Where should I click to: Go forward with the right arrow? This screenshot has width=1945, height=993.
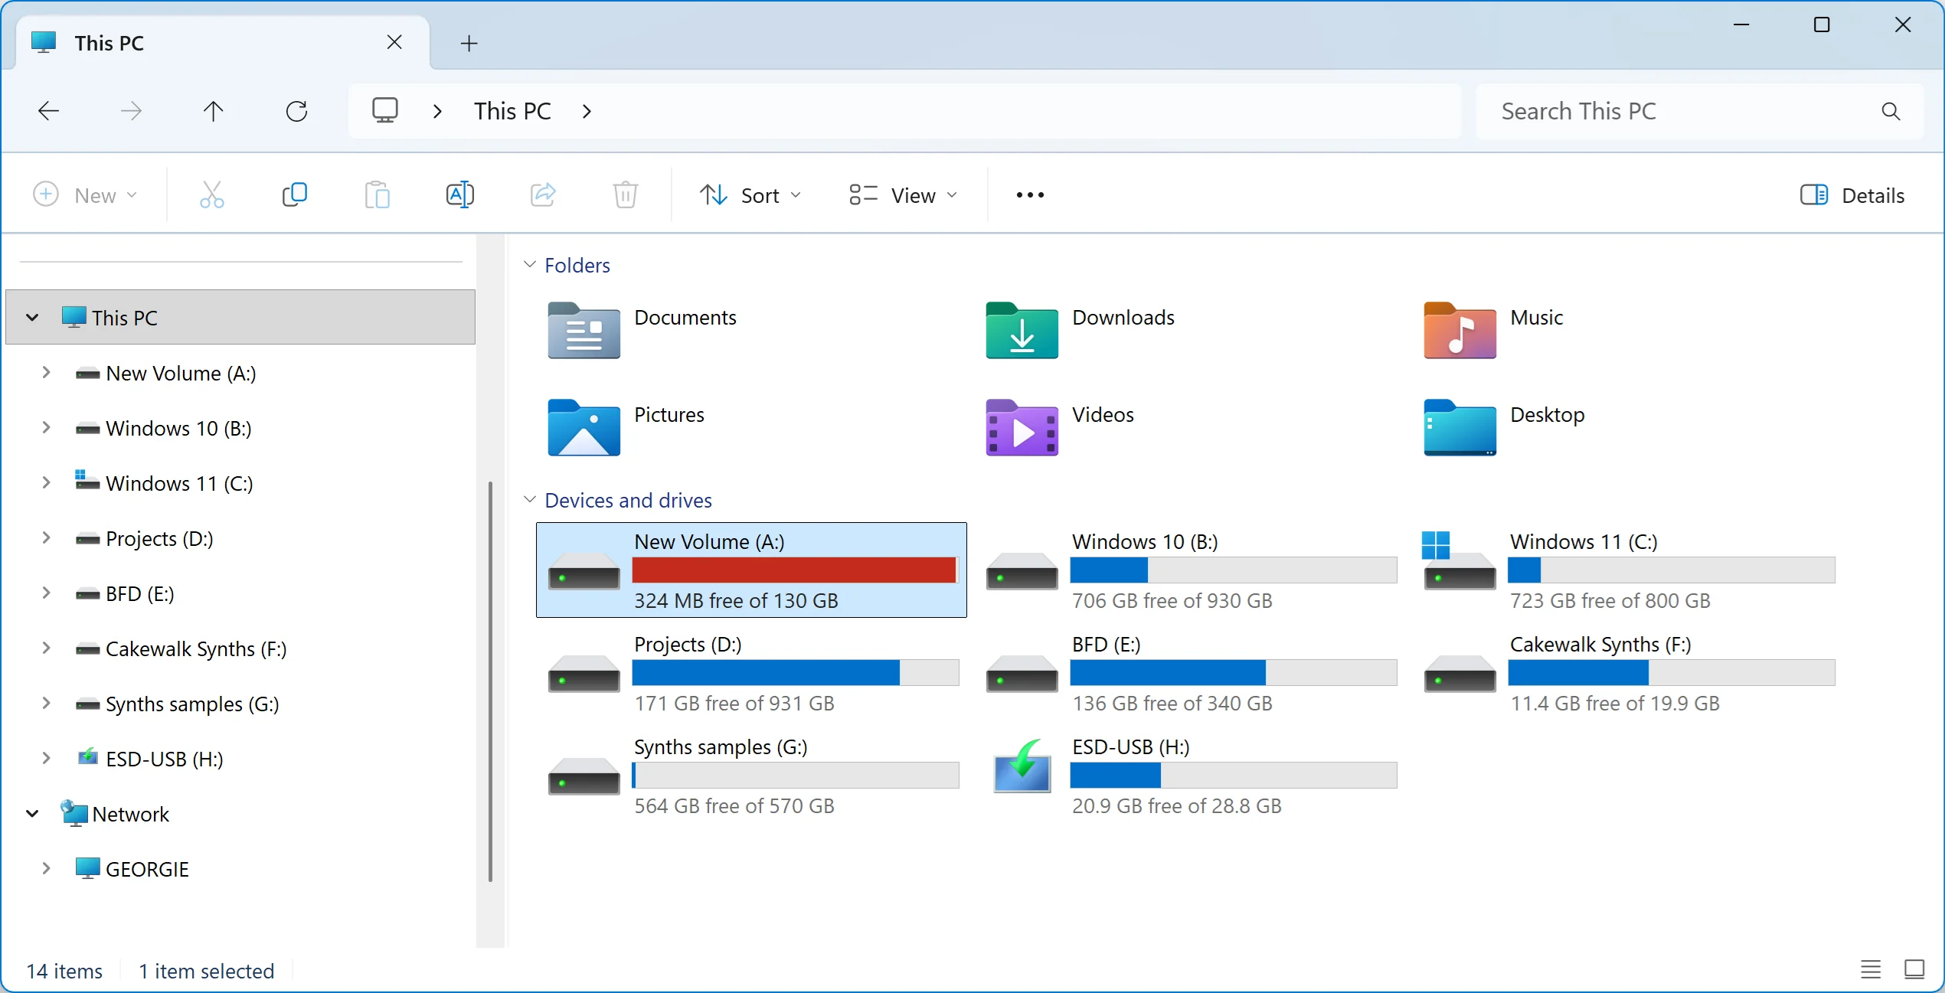coord(131,111)
